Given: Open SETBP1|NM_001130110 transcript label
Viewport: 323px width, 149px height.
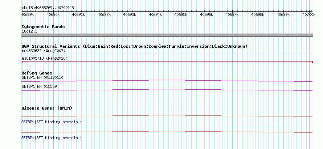Looking at the screenshot, I should click(x=42, y=78).
